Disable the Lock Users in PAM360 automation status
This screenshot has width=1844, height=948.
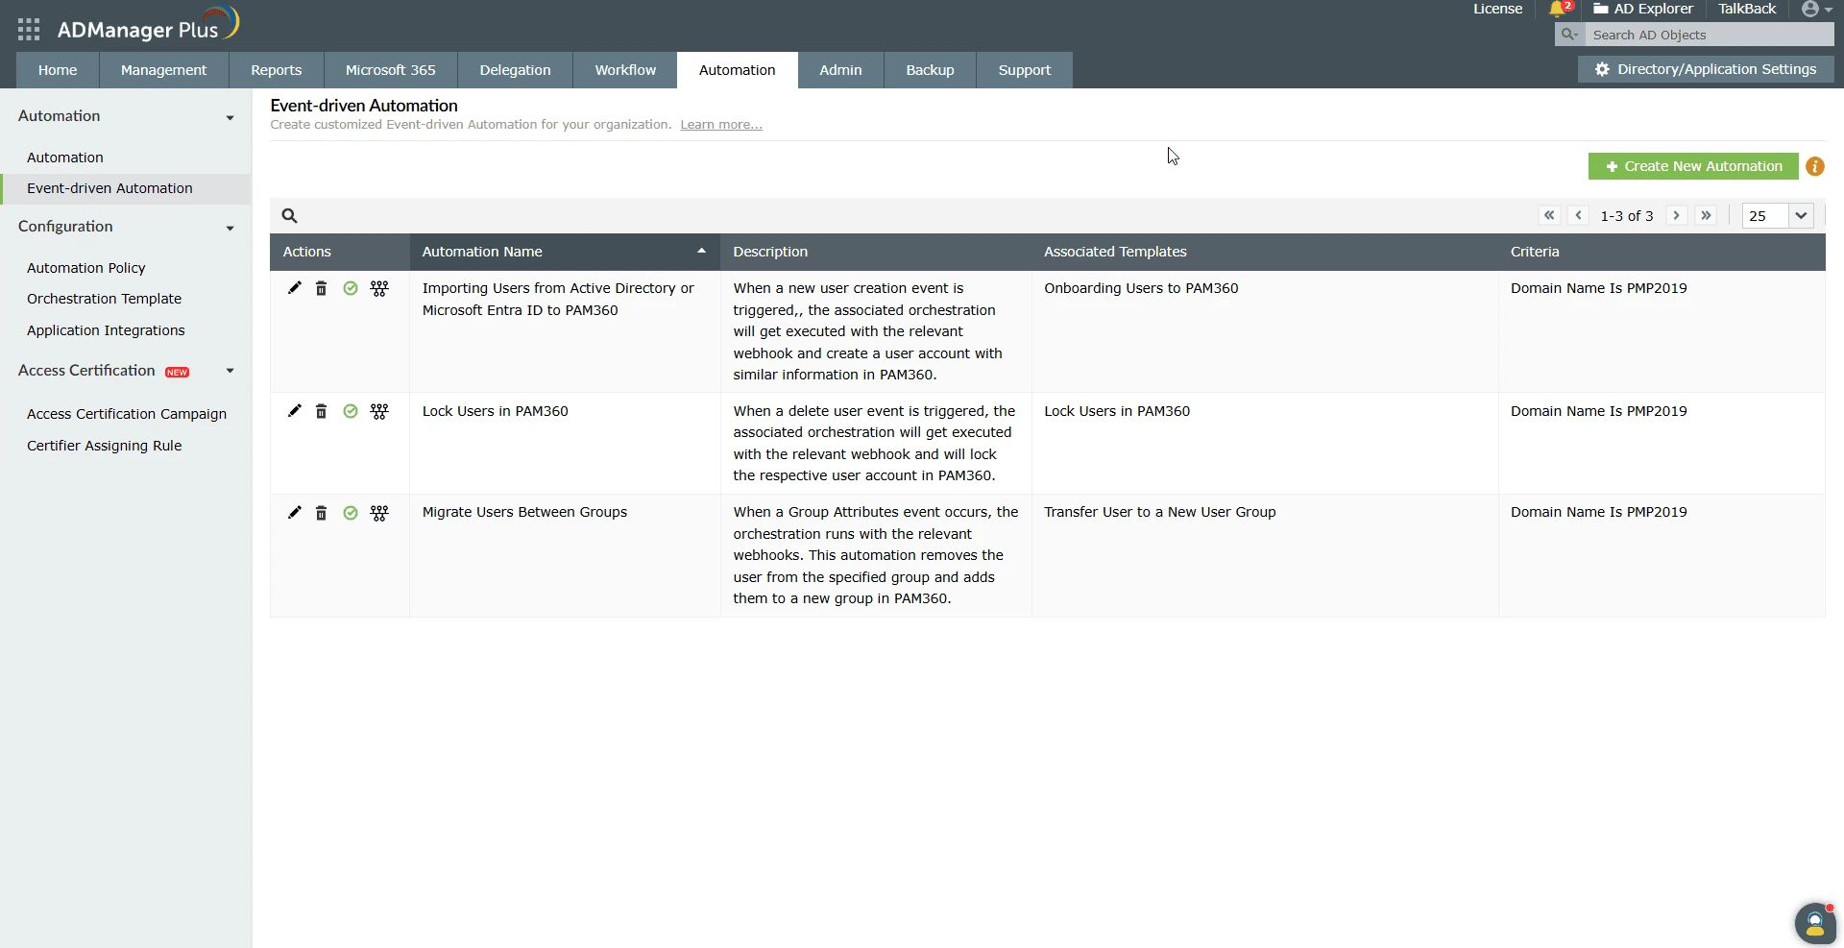click(350, 411)
